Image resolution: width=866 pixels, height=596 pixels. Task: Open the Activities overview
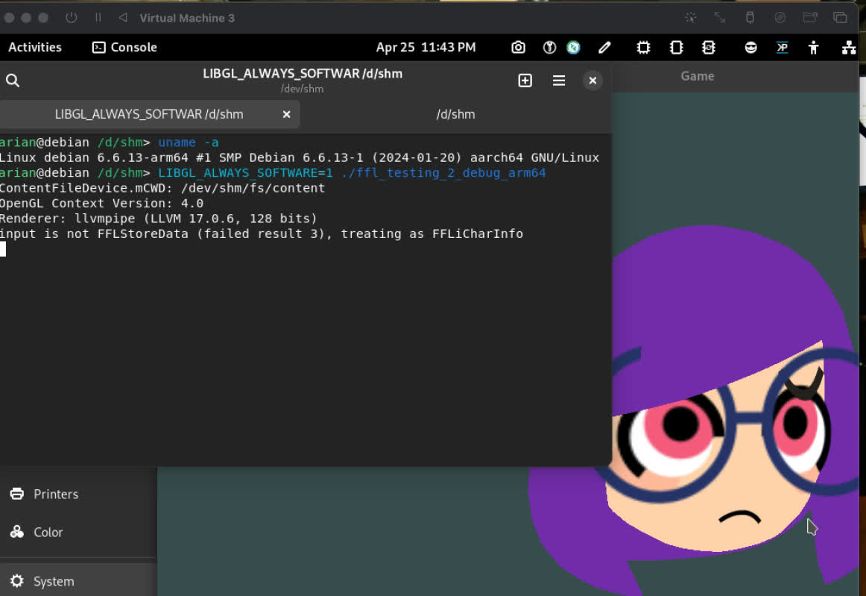click(x=35, y=47)
